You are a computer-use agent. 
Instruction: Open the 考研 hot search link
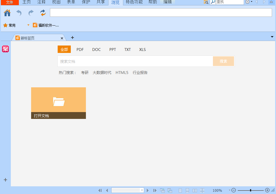[x=85, y=73]
